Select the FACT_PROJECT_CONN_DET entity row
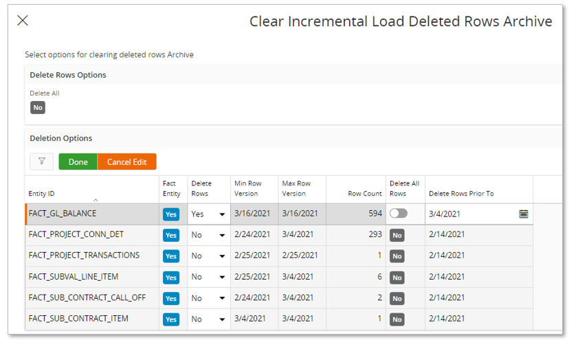Screen dimensions: 569x340 point(279,235)
